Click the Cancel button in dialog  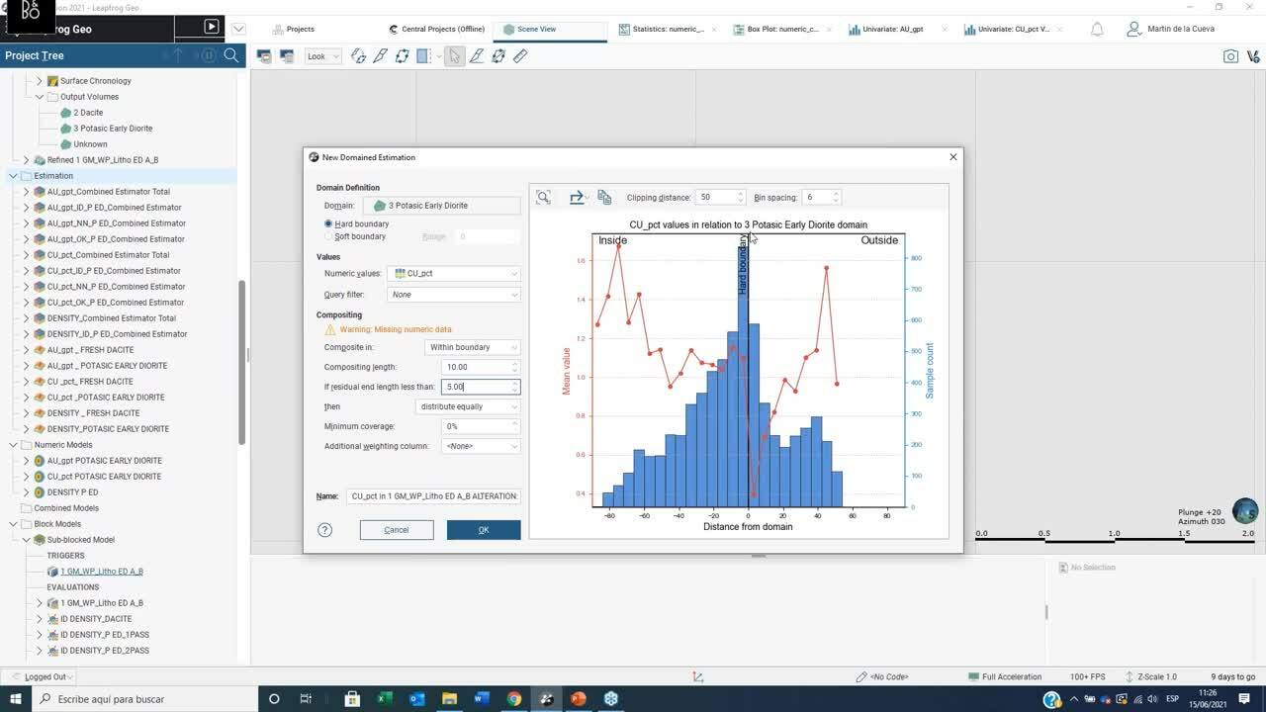[397, 530]
